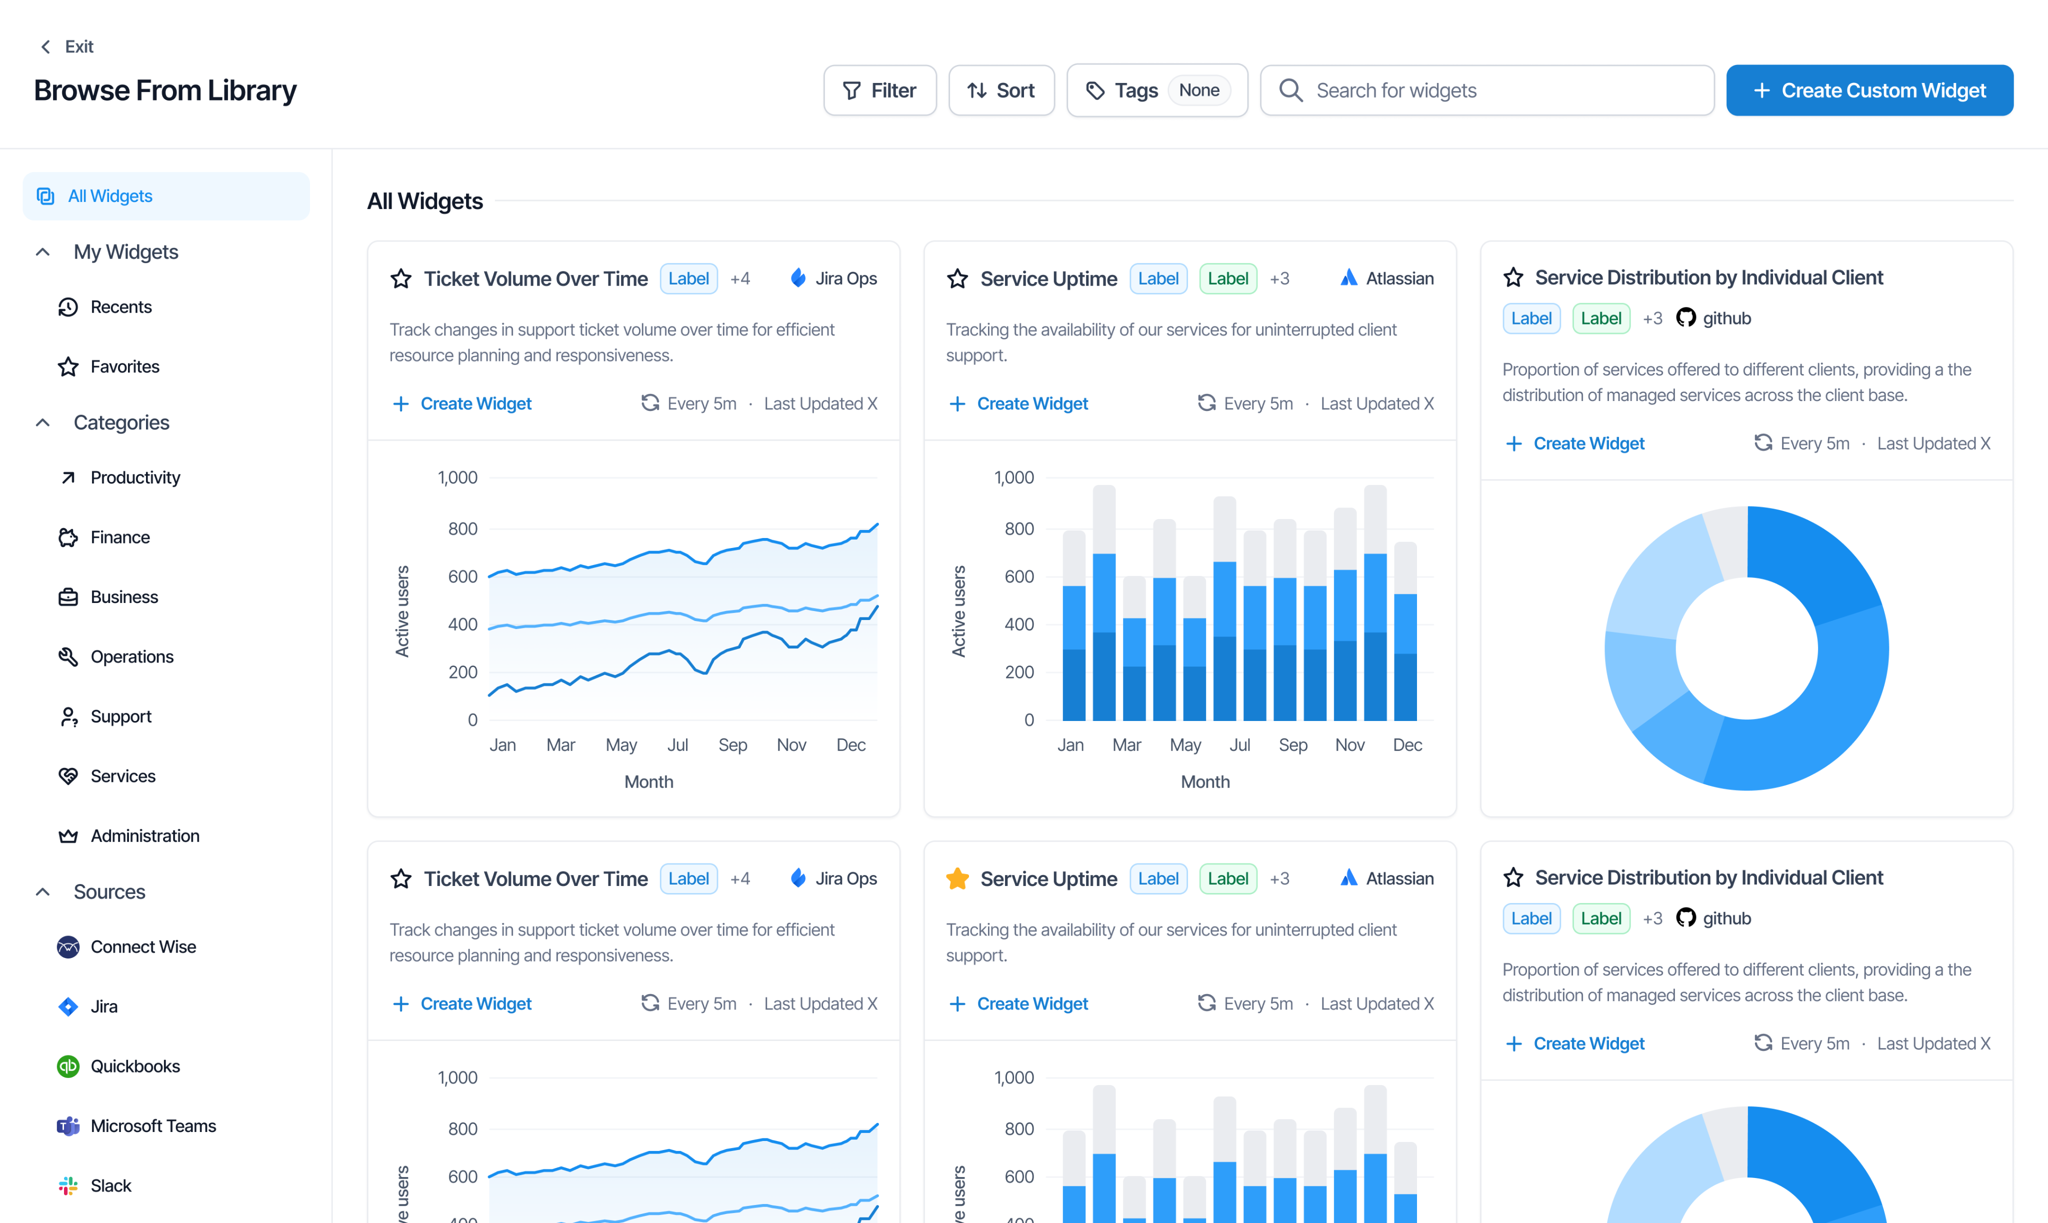Click refresh icon in top-row Service Distribution card
The width and height of the screenshot is (2048, 1223).
1763,443
